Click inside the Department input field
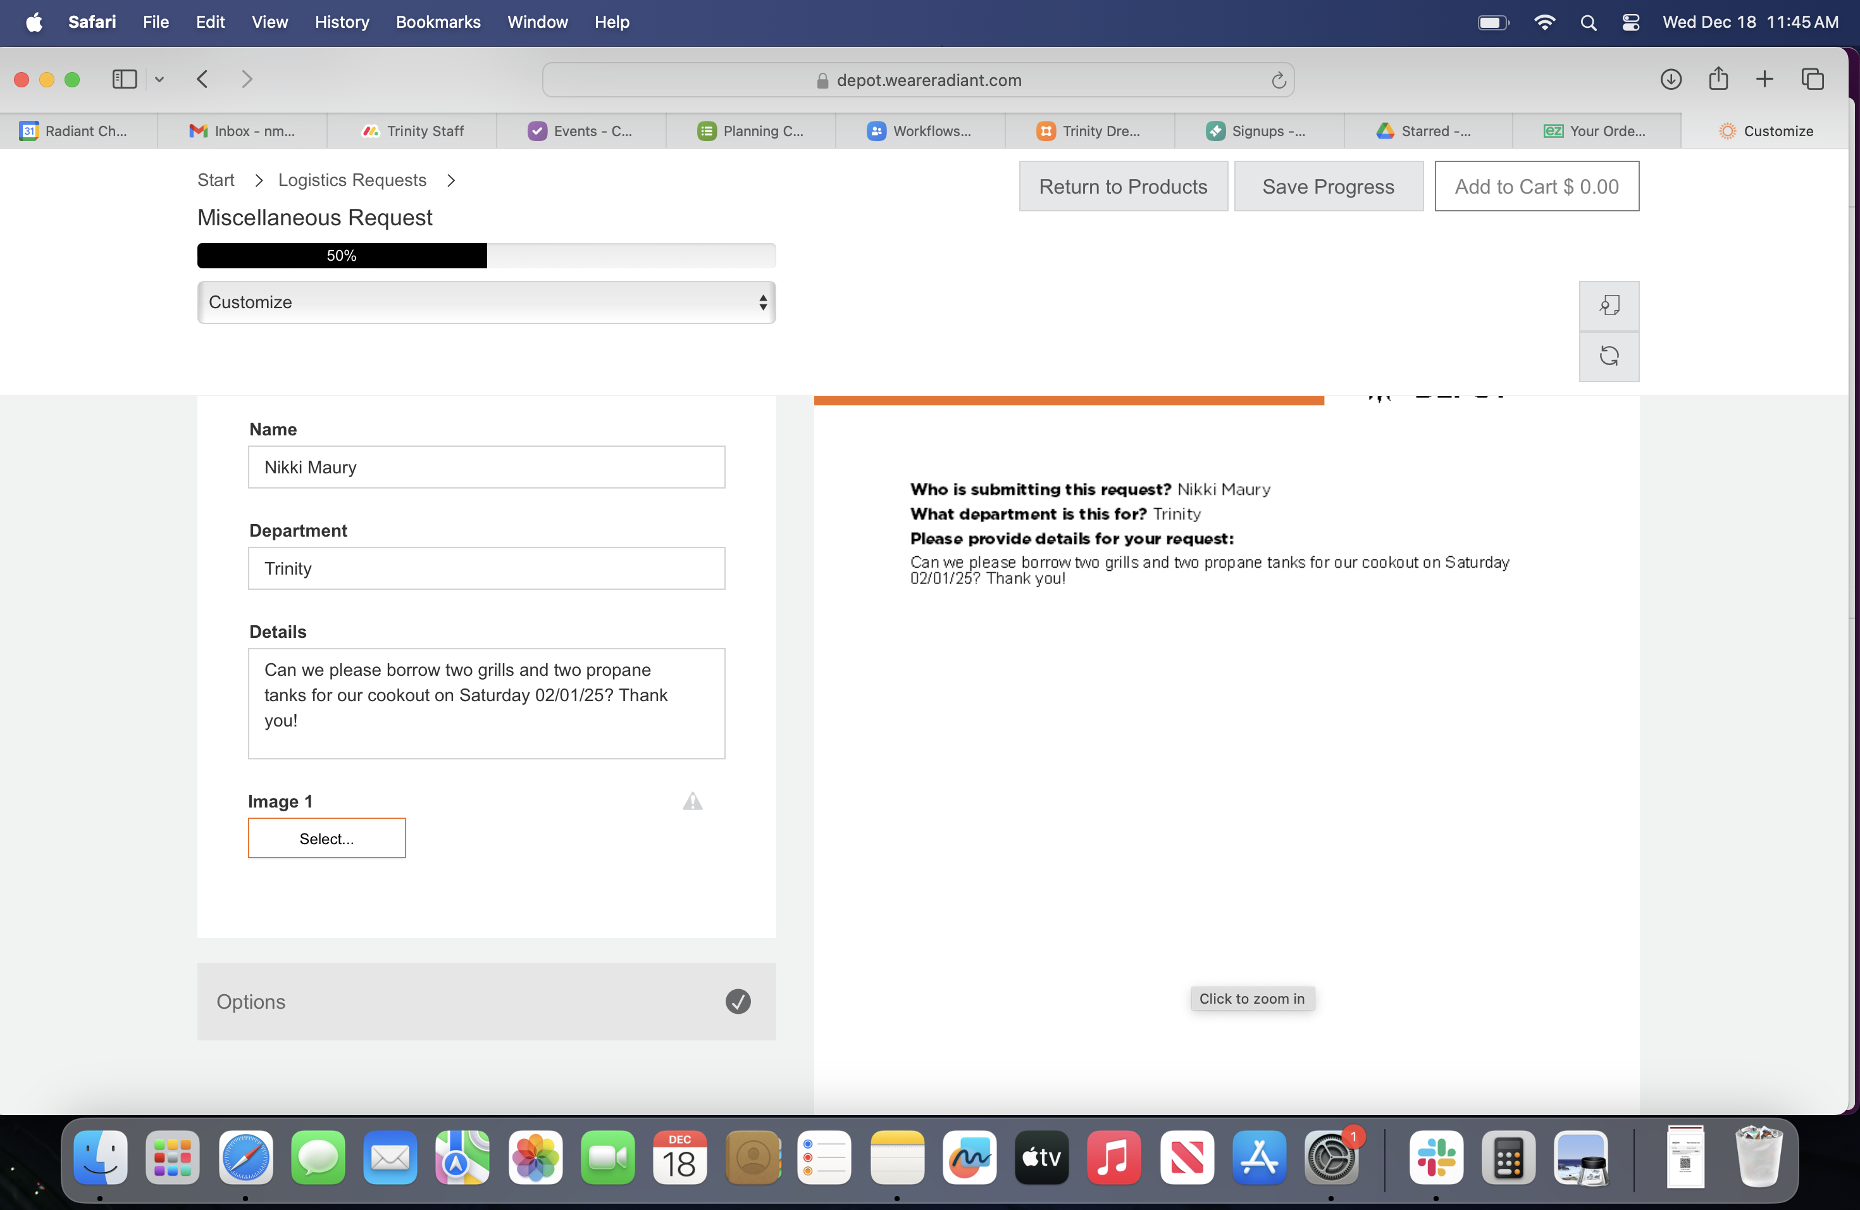 486,568
